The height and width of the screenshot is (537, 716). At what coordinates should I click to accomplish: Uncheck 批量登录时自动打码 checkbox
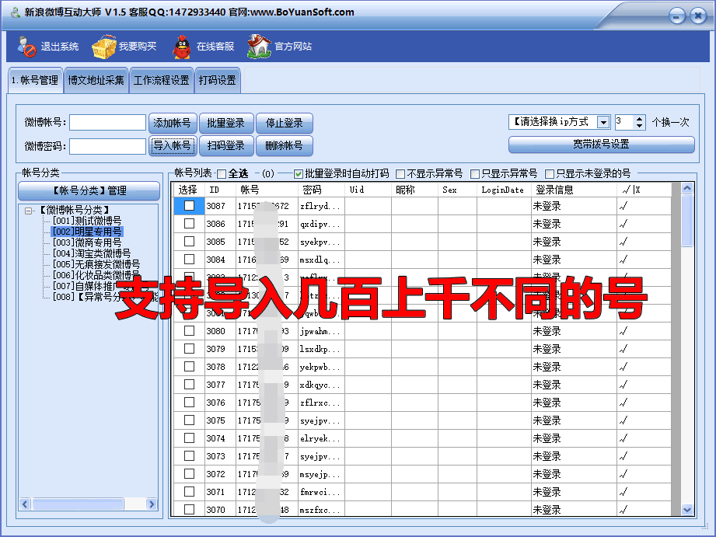[x=299, y=173]
